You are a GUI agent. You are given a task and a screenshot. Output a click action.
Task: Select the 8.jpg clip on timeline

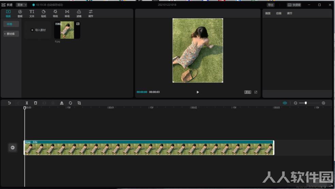tap(149, 148)
